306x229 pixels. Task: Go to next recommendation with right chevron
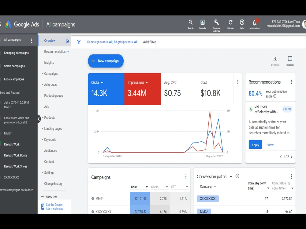point(292,157)
